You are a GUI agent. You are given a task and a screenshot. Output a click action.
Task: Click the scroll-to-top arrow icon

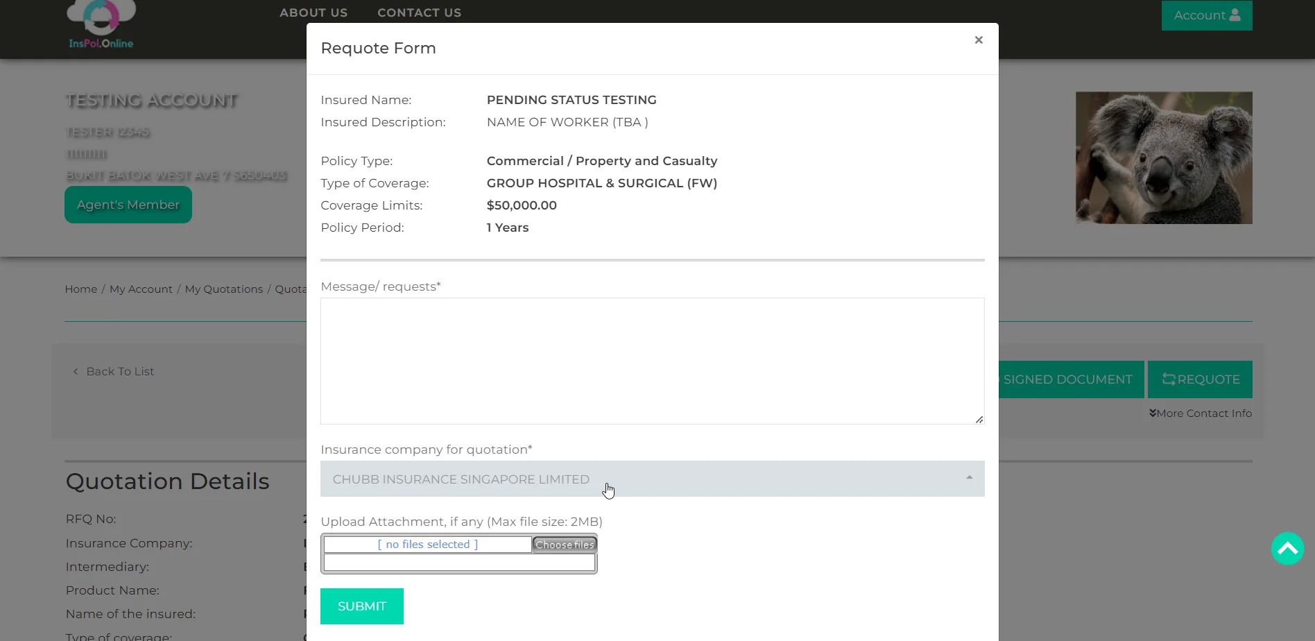pos(1287,549)
